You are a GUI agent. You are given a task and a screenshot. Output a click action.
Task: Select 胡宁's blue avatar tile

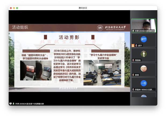[x=144, y=39]
